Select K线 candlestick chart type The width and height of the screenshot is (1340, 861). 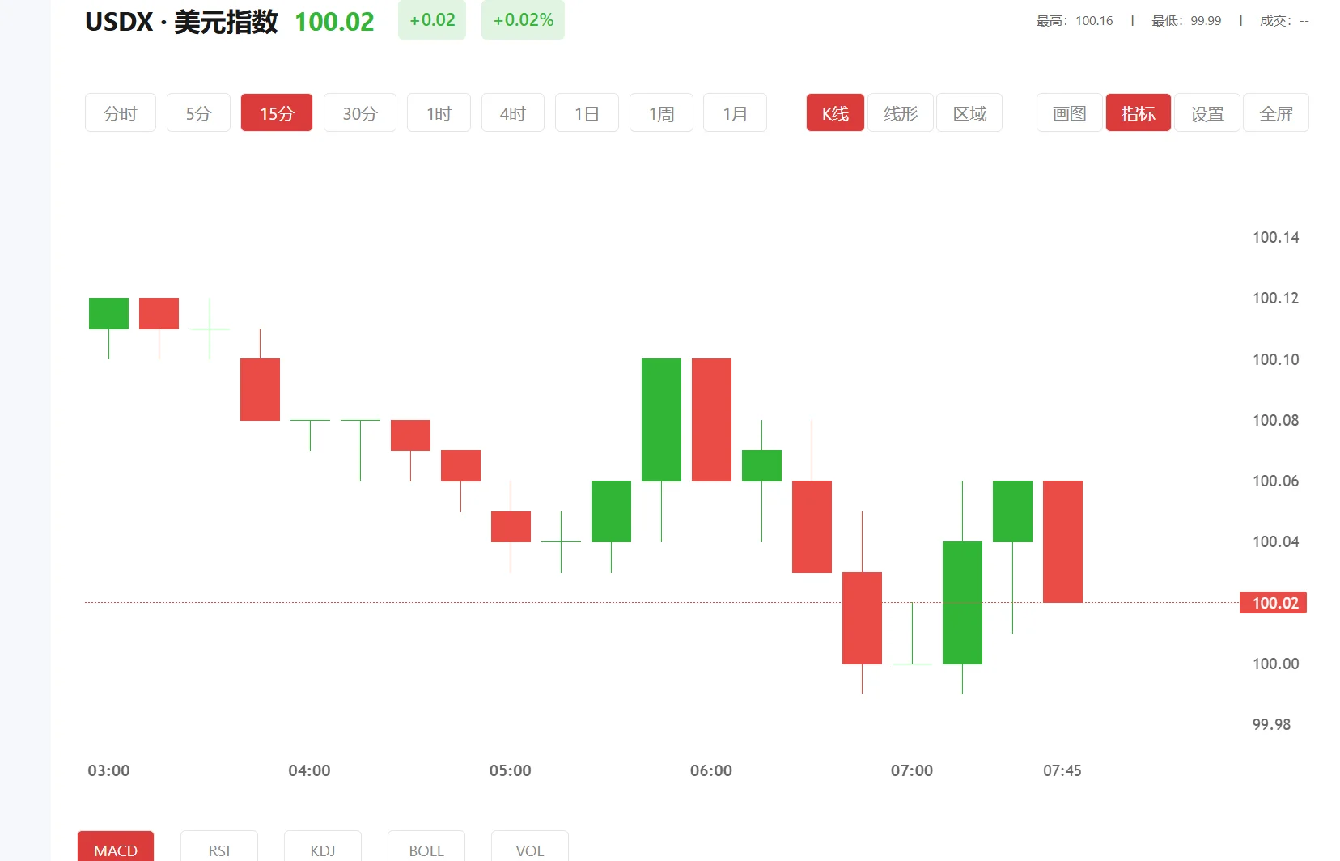tap(835, 113)
